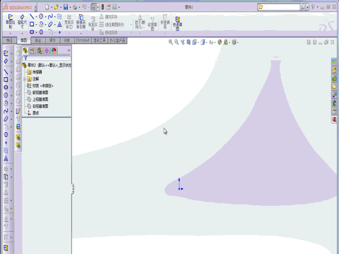This screenshot has width=339, height=254.
Task: Pick the Straight Slot tool in the ribbon
Action: pyautogui.click(x=32, y=32)
